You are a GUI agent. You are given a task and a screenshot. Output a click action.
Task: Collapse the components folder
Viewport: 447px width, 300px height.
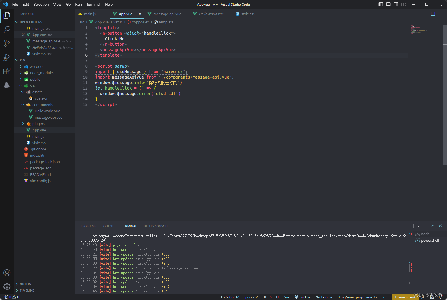23,105
